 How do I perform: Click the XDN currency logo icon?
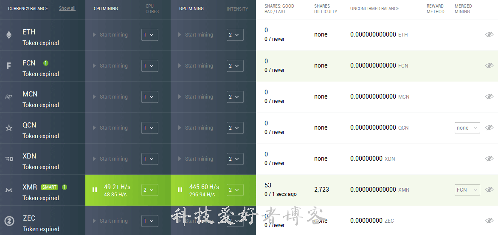pos(9,159)
